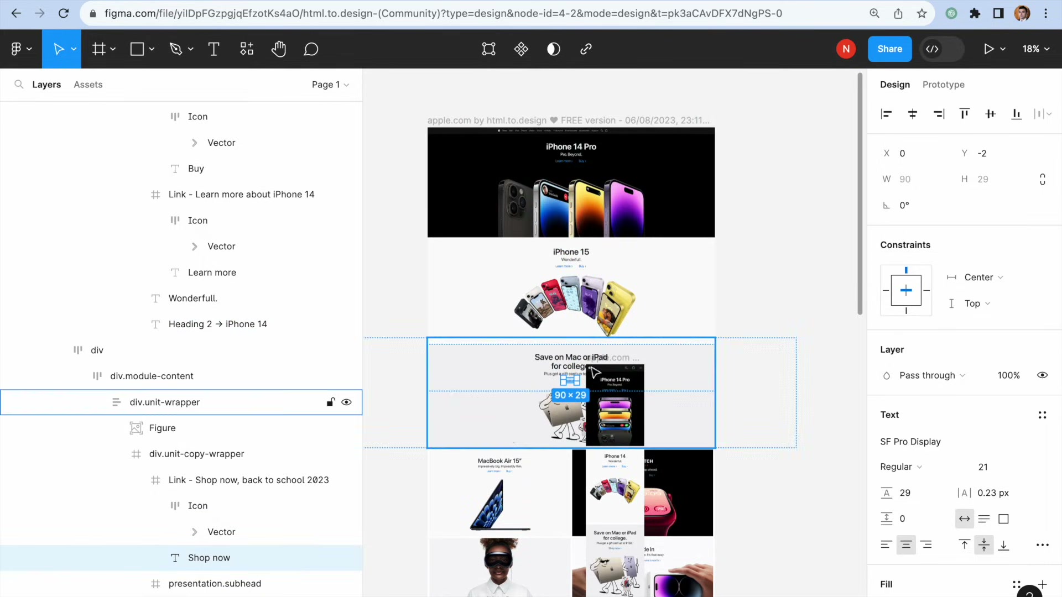Click Align vertical centers icon
1062x597 pixels.
pos(991,114)
